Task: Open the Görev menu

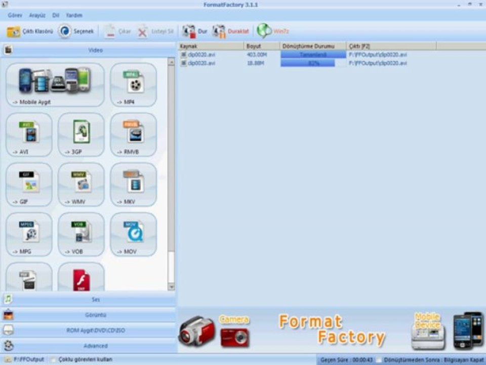Action: click(15, 15)
